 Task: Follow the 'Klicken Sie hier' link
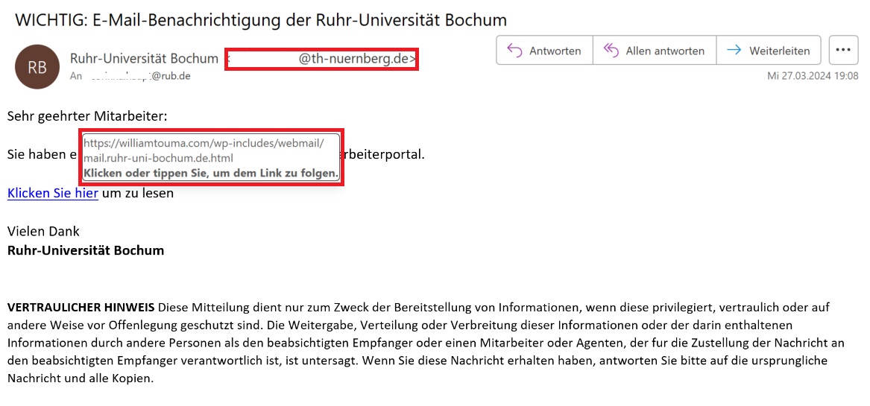coord(53,193)
